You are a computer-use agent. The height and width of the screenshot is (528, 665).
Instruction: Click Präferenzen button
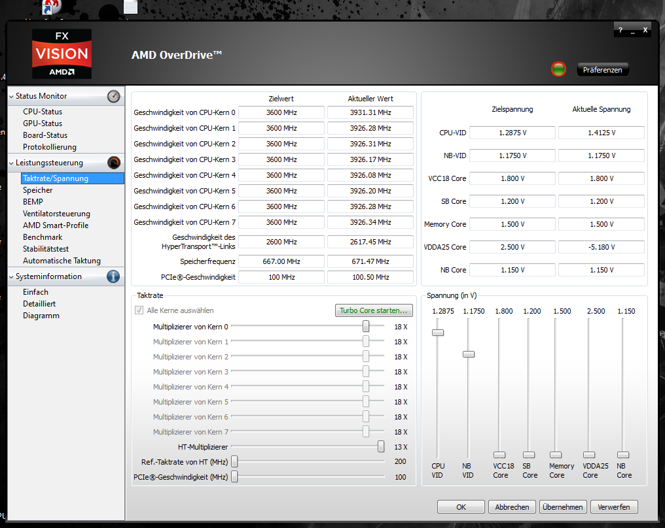click(602, 70)
